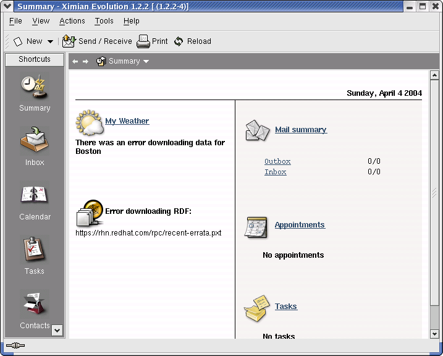The width and height of the screenshot is (443, 356).
Task: Click the Inbox count '0/0'
Action: pyautogui.click(x=374, y=171)
